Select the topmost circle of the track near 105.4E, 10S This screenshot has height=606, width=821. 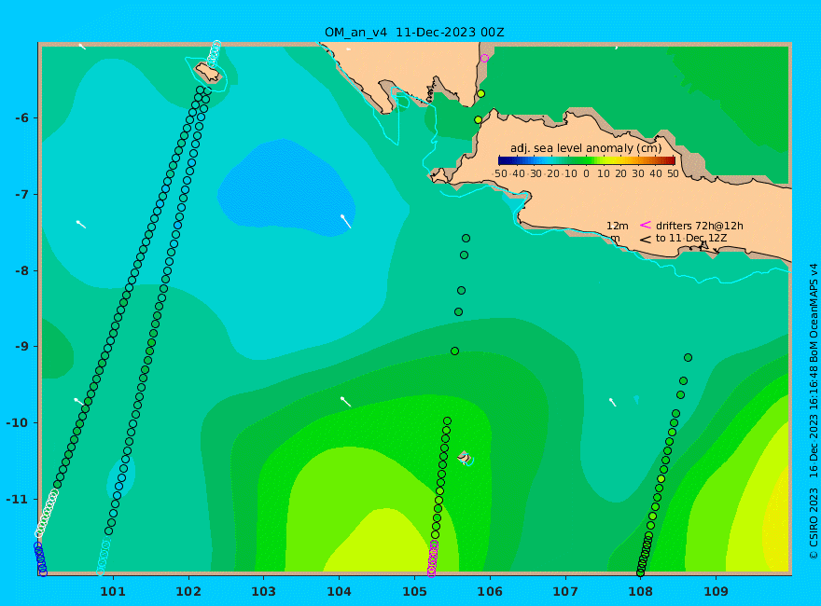pyautogui.click(x=447, y=420)
